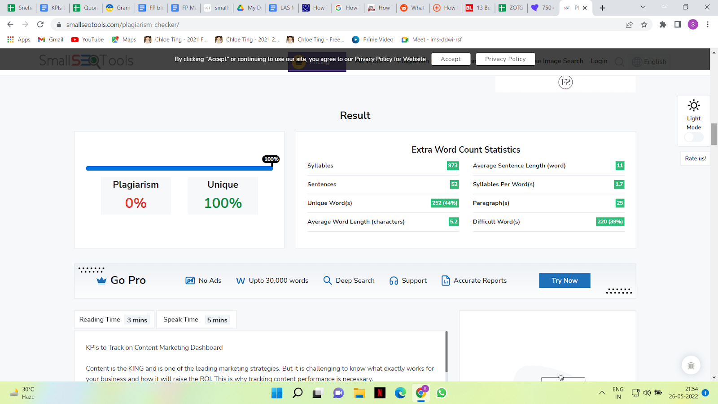Click the Syllables 973 value badge

(x=453, y=166)
